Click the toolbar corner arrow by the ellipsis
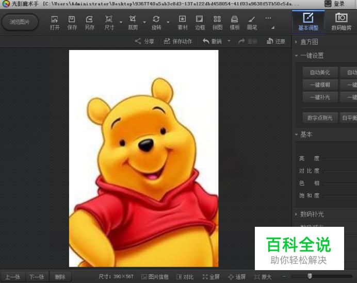Viewport: 357px width, 283px height. click(x=273, y=27)
